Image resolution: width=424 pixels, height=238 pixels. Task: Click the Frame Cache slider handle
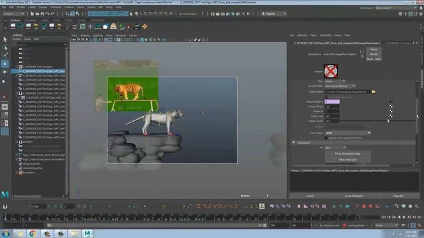click(x=388, y=121)
